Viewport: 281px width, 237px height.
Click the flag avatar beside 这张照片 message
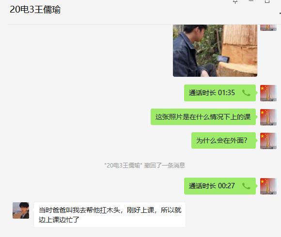pos(268,117)
